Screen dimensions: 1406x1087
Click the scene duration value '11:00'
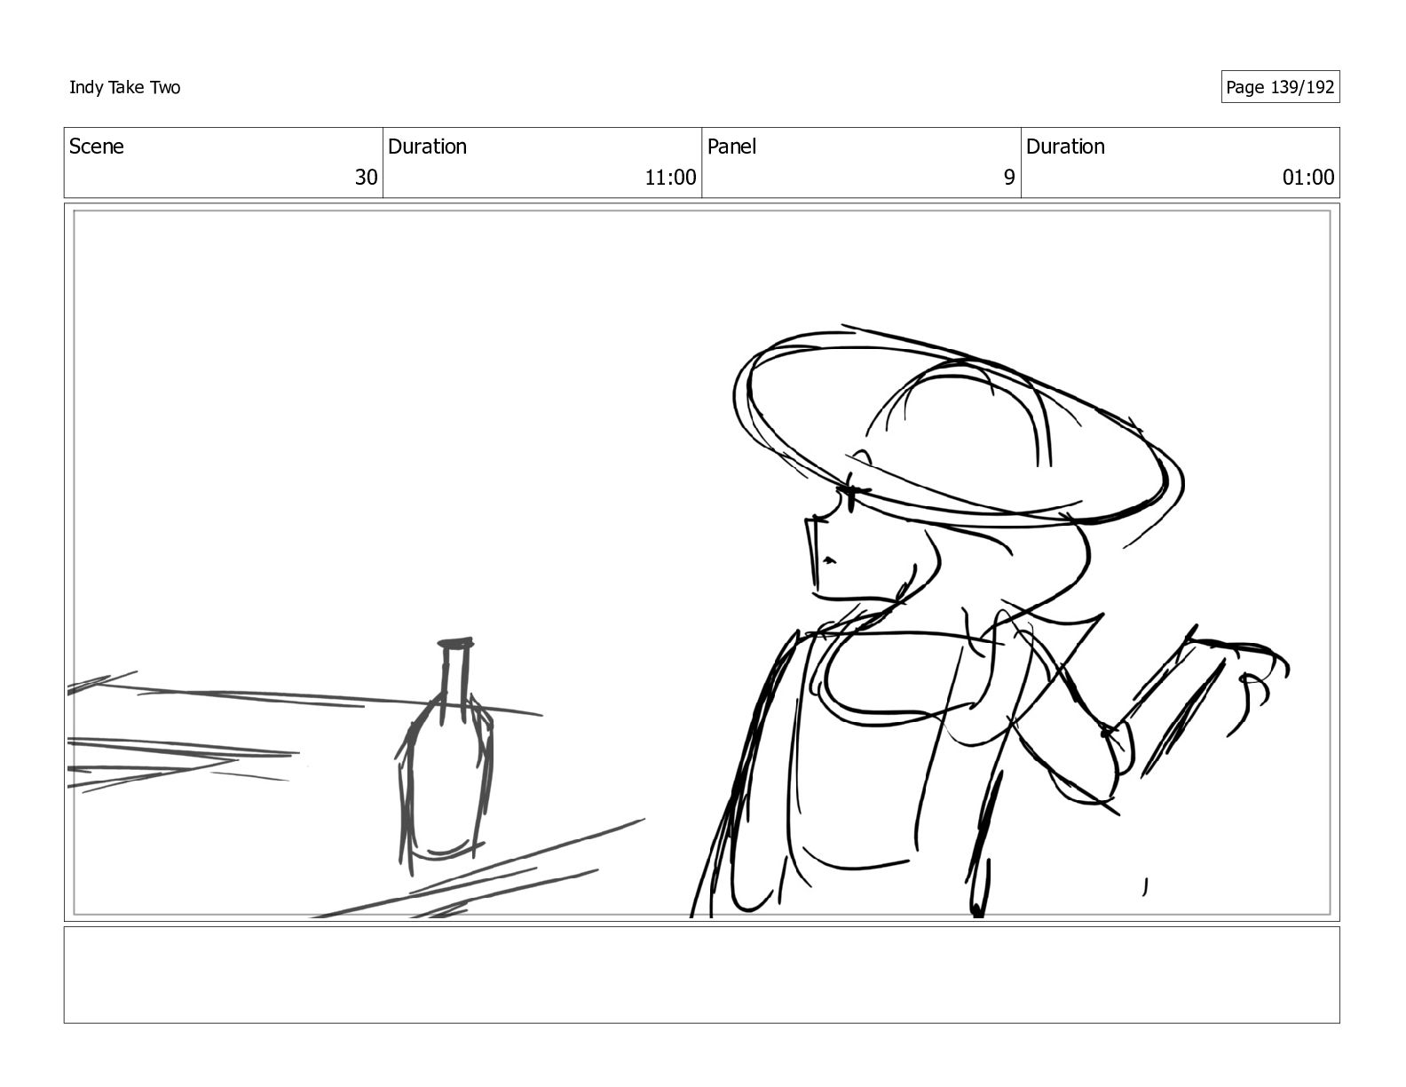[x=670, y=178]
